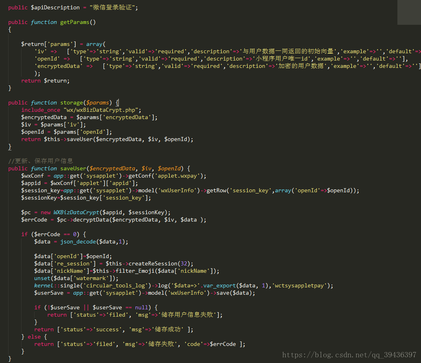The height and width of the screenshot is (363, 421).
Task: Click the message string 储存用户信息失败
Action: [x=187, y=315]
